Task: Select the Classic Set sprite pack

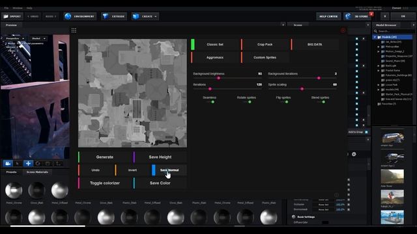Action: pyautogui.click(x=215, y=45)
